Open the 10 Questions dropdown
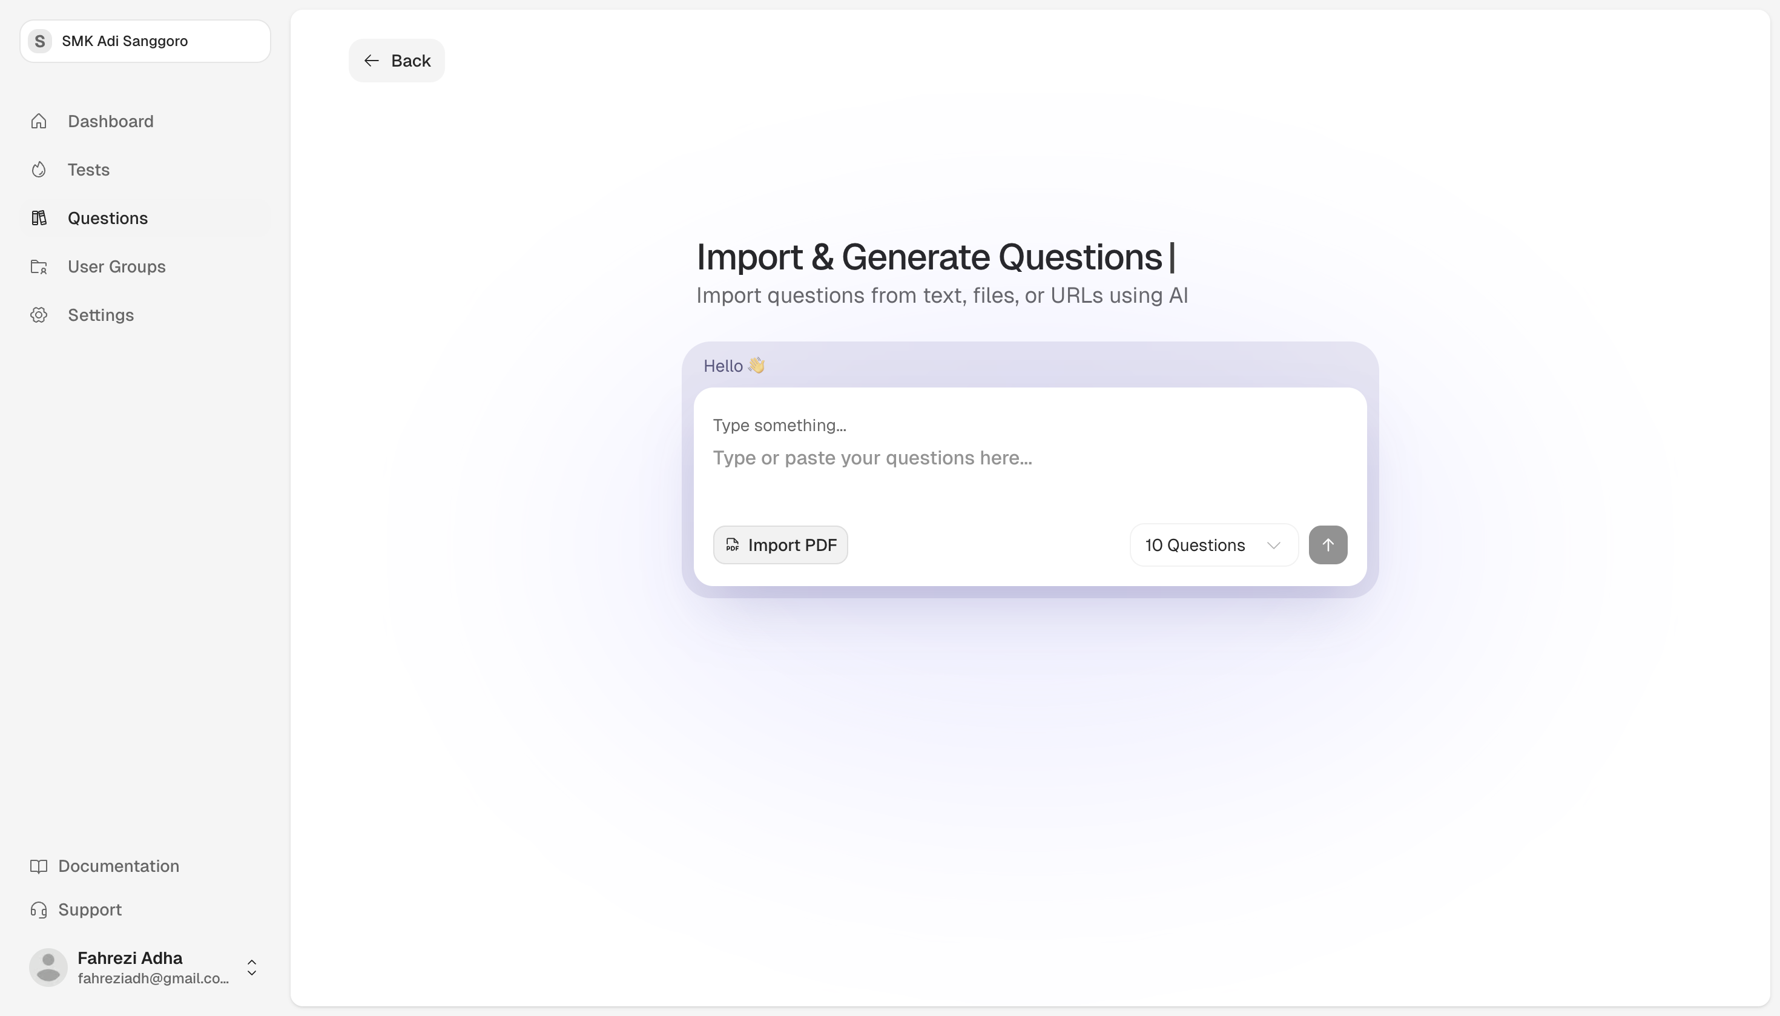1780x1016 pixels. point(1213,545)
